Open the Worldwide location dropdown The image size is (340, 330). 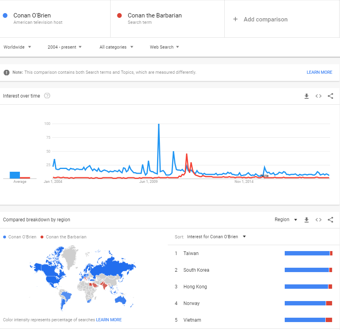17,47
